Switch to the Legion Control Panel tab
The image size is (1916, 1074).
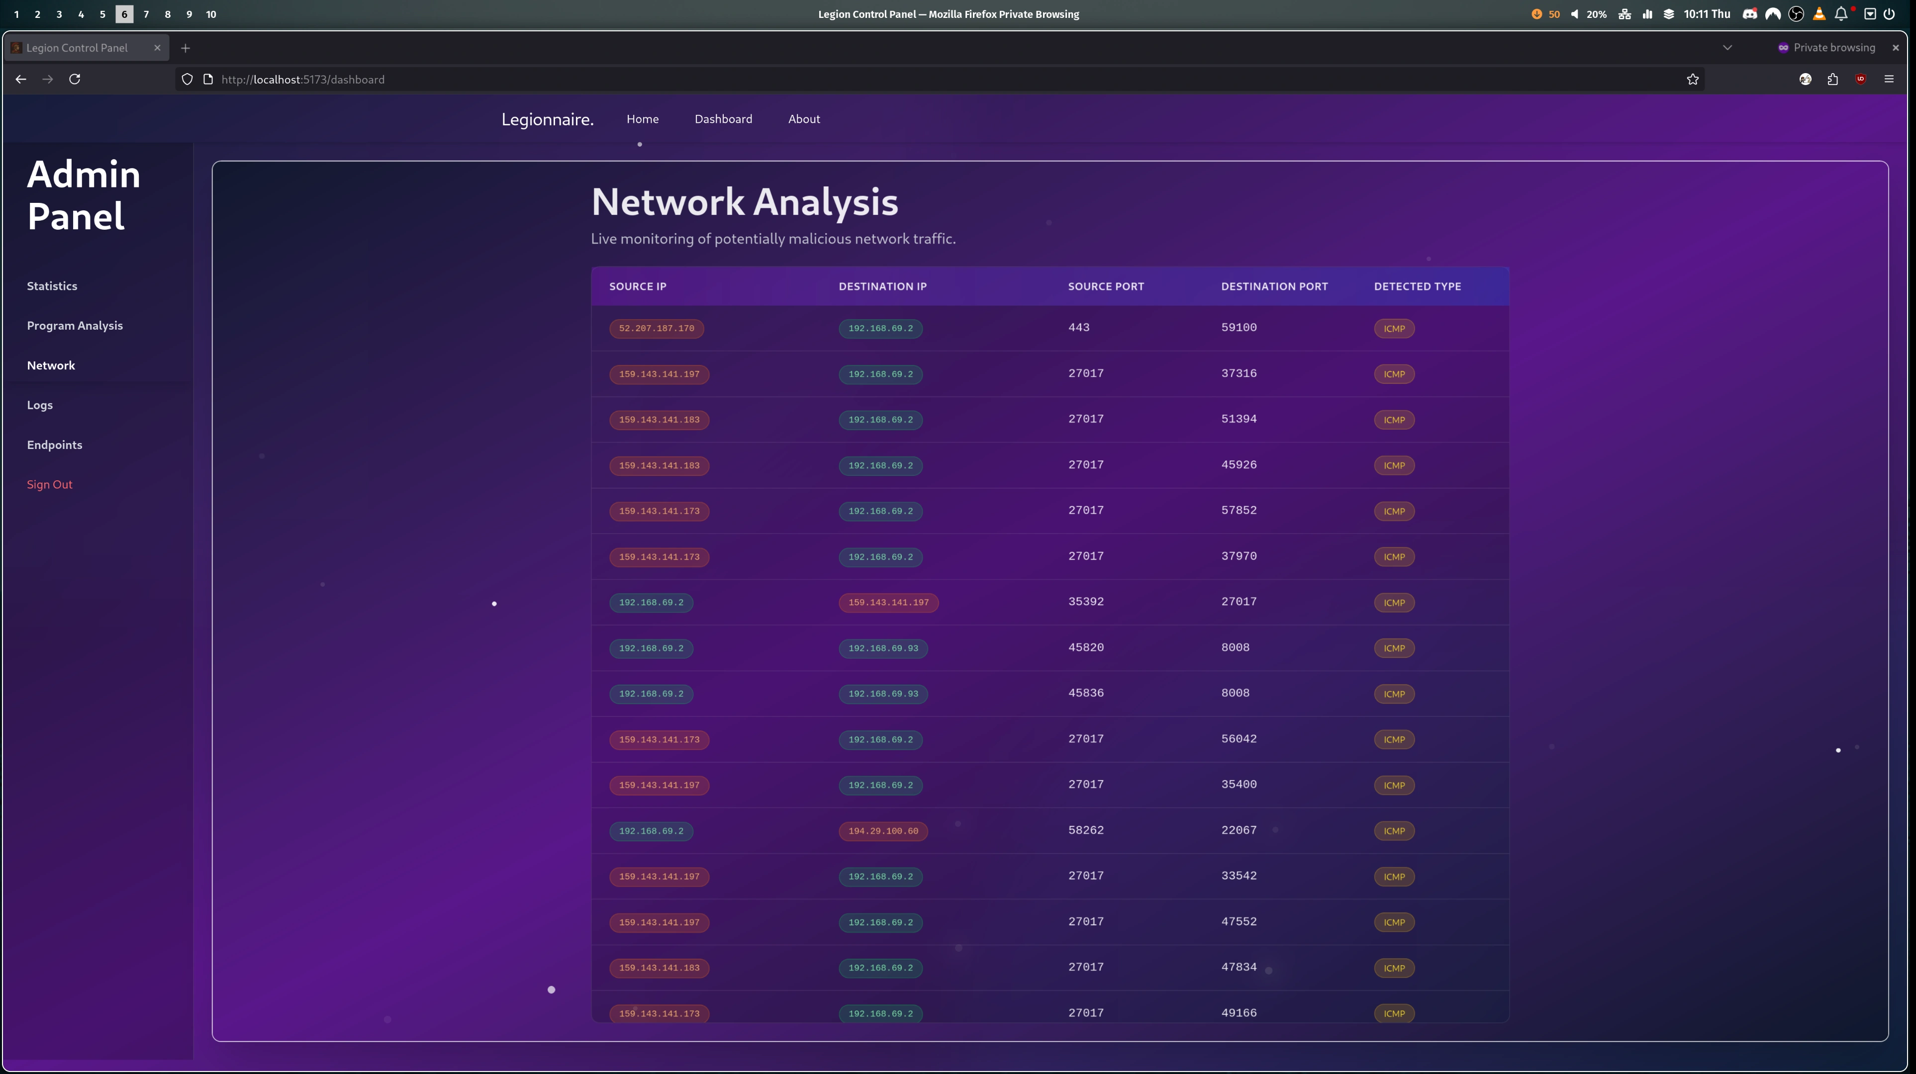click(x=78, y=48)
